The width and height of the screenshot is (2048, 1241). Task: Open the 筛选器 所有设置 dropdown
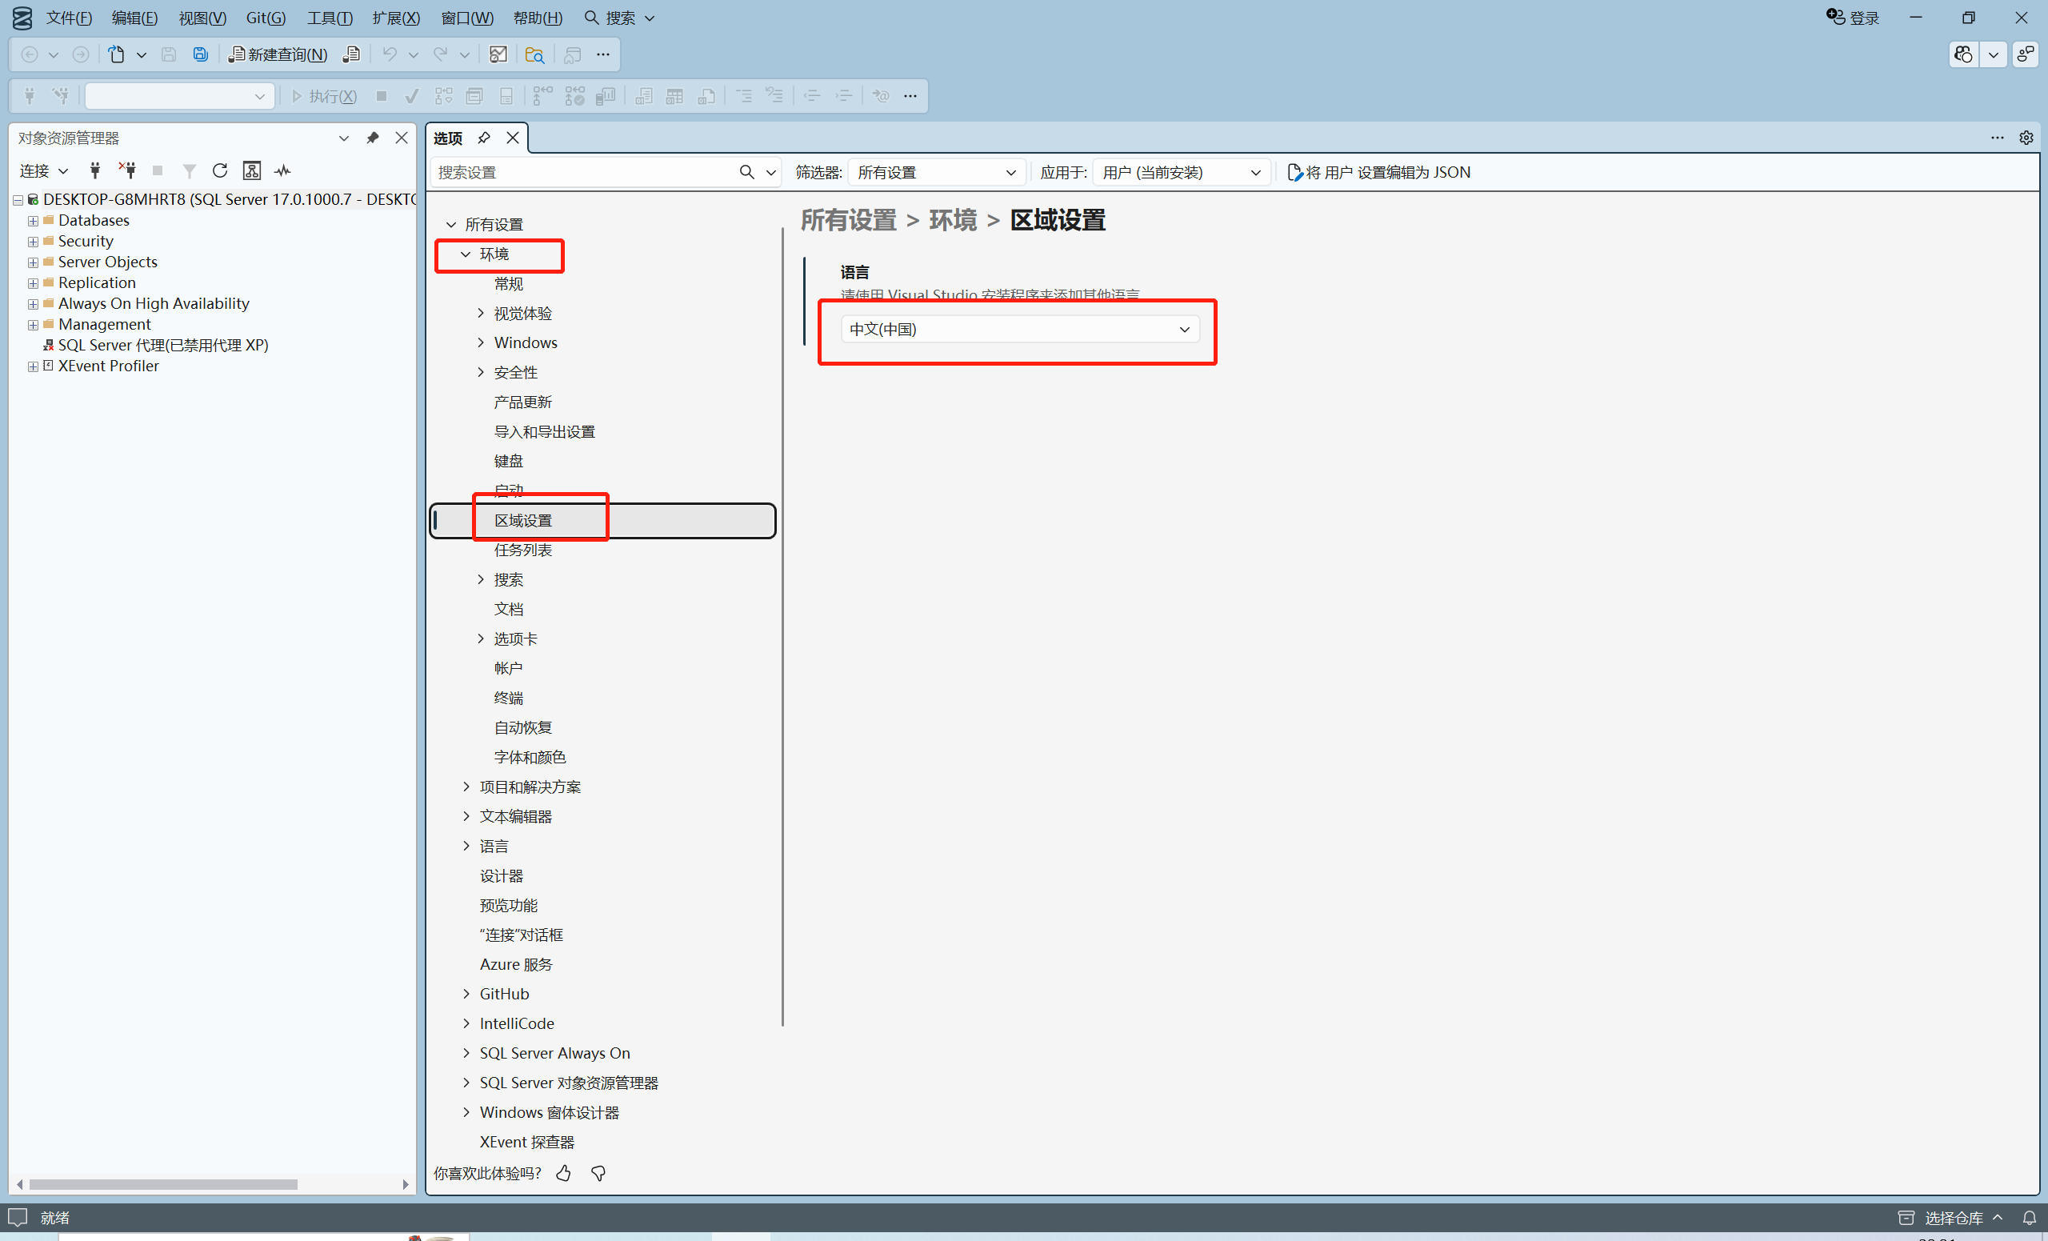pyautogui.click(x=937, y=172)
